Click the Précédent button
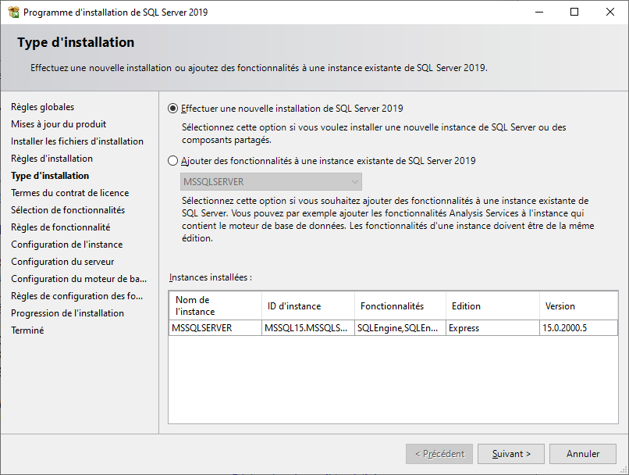The width and height of the screenshot is (629, 475). (x=439, y=454)
